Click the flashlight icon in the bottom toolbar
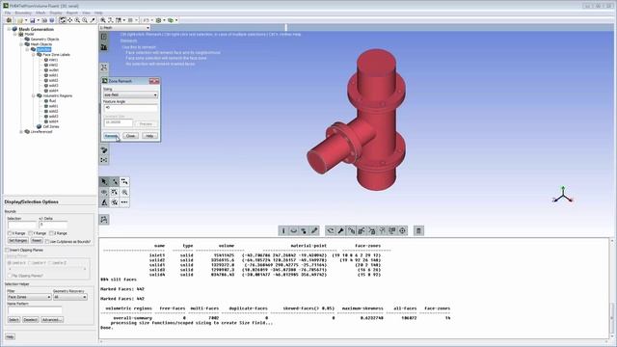This screenshot has width=617, height=347. [340, 231]
